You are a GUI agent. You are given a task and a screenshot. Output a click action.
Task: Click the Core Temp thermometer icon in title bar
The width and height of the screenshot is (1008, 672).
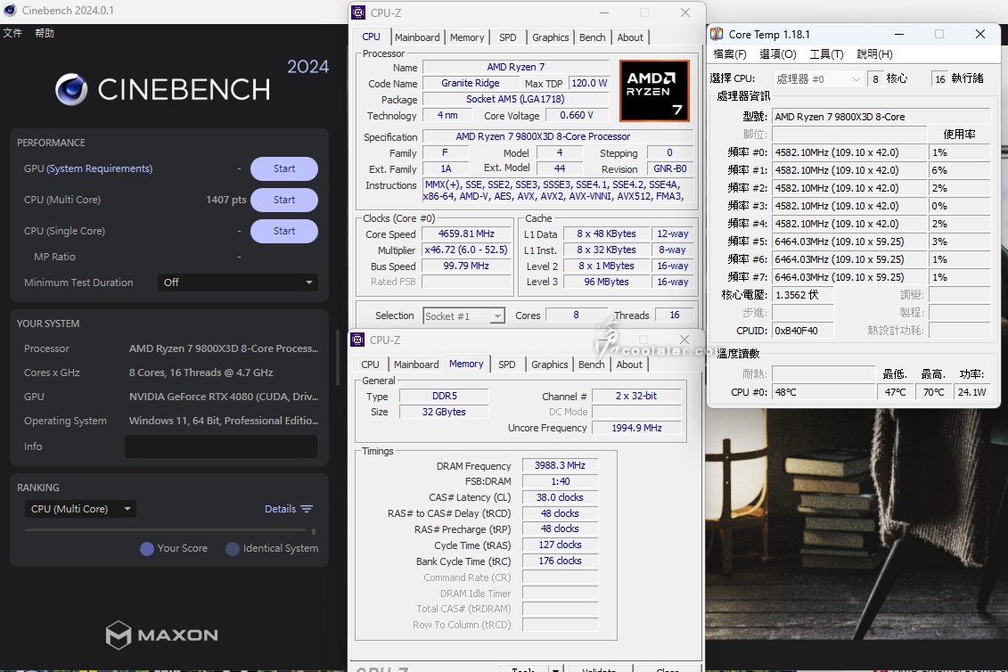tap(717, 34)
